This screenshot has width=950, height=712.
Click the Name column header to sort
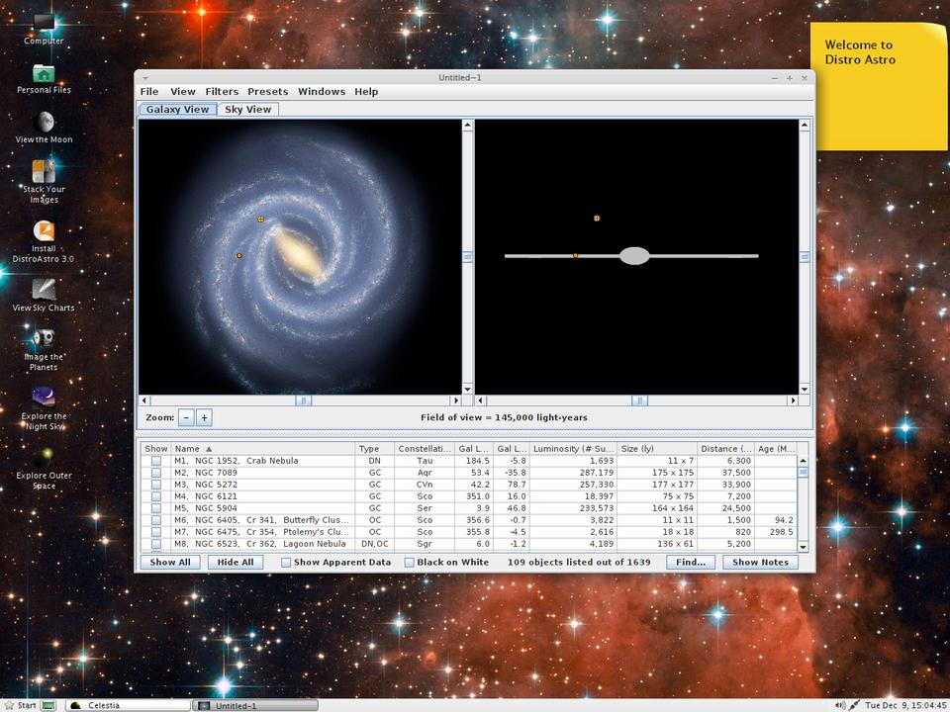coord(263,449)
